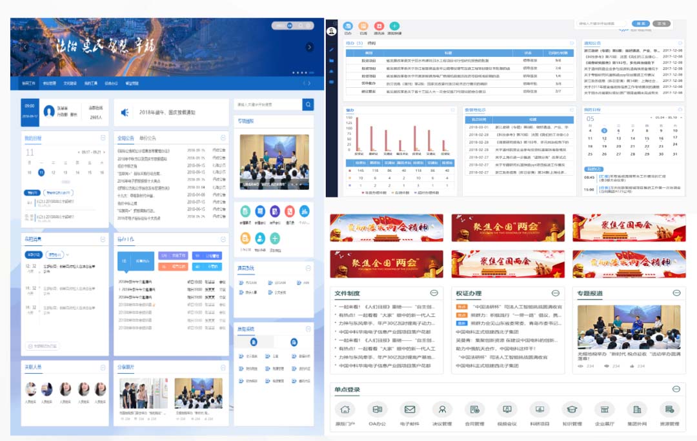Open the house icon in 单点登录
This screenshot has width=697, height=441.
pyautogui.click(x=345, y=409)
